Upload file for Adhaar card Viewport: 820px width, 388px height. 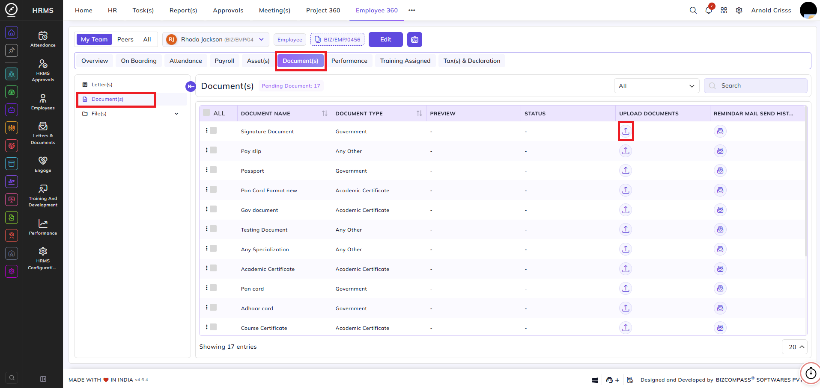[626, 308]
